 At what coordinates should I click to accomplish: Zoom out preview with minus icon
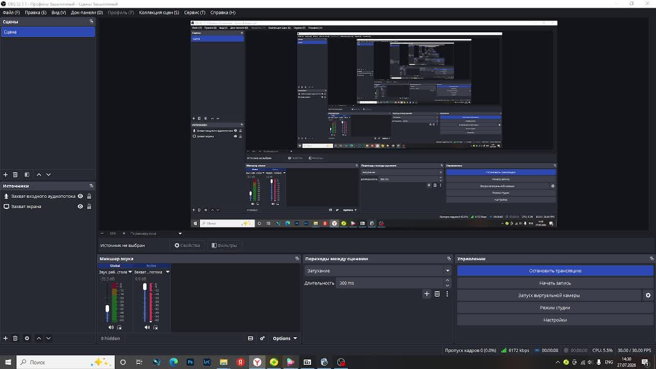click(x=102, y=233)
